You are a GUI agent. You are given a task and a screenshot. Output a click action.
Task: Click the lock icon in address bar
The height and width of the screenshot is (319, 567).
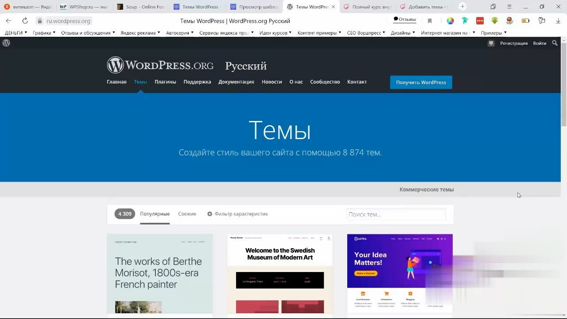point(39,21)
